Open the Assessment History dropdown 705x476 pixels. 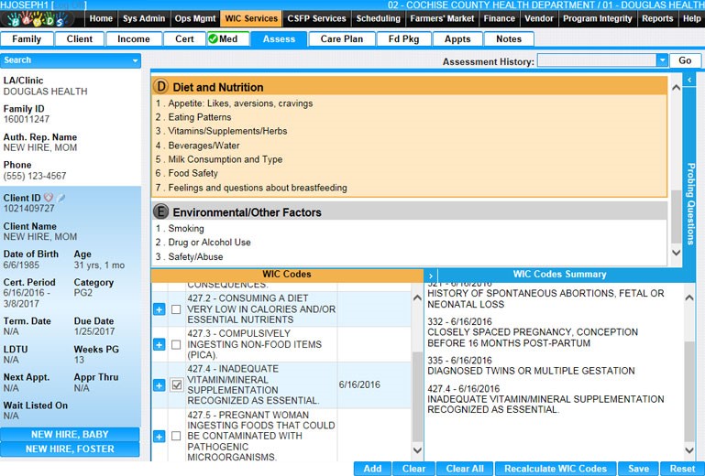point(662,60)
